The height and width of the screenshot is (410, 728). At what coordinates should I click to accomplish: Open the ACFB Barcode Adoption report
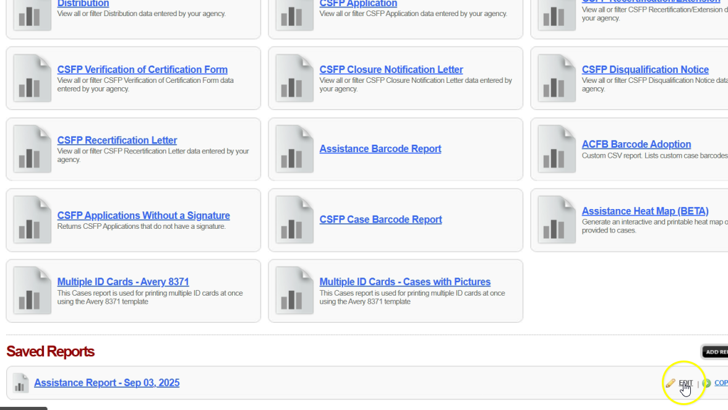tap(636, 144)
